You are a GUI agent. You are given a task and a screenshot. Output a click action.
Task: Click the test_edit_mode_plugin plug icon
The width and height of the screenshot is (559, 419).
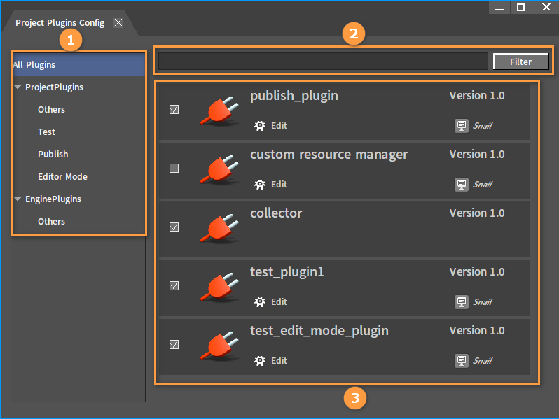[219, 346]
